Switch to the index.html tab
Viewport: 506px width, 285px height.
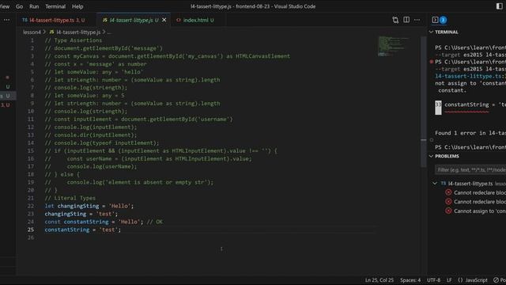coord(198,20)
